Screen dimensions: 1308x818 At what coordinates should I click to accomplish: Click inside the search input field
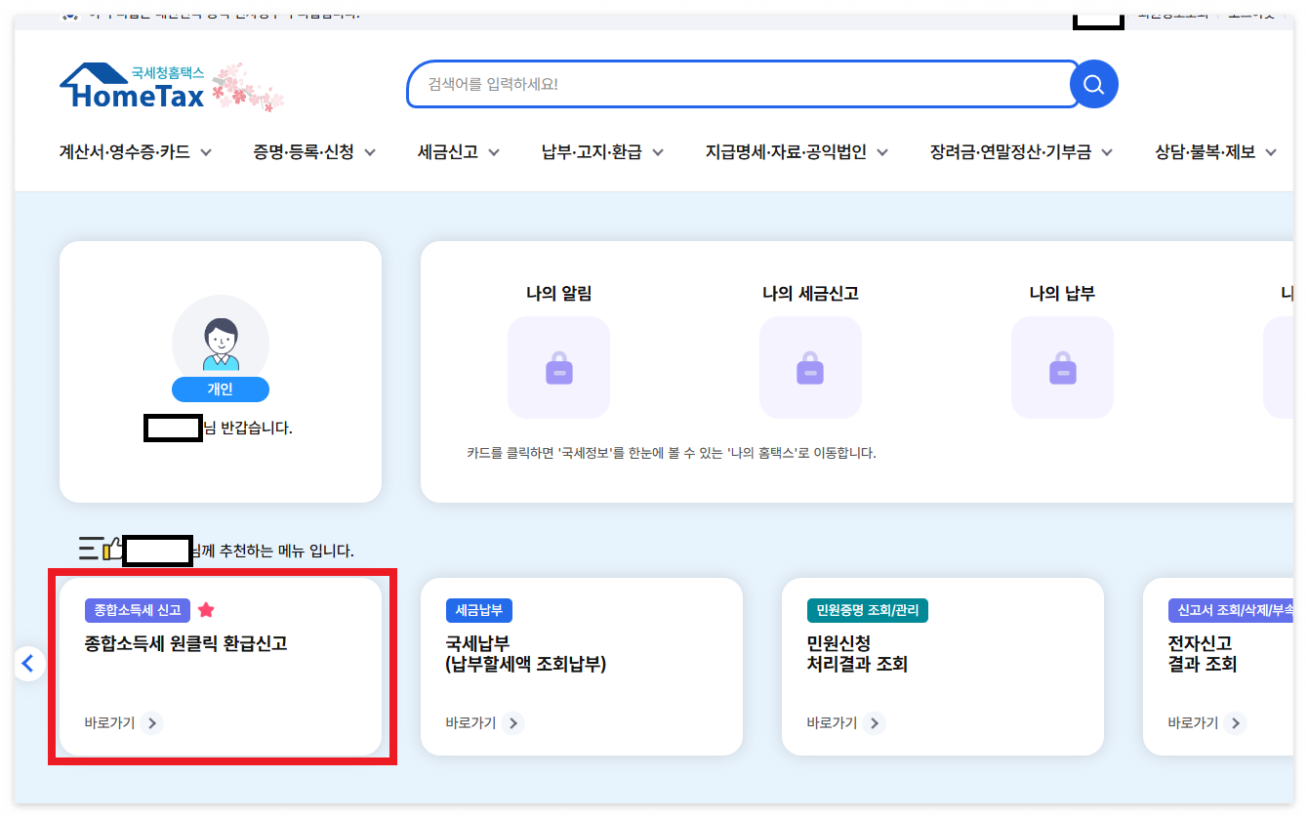[x=732, y=84]
